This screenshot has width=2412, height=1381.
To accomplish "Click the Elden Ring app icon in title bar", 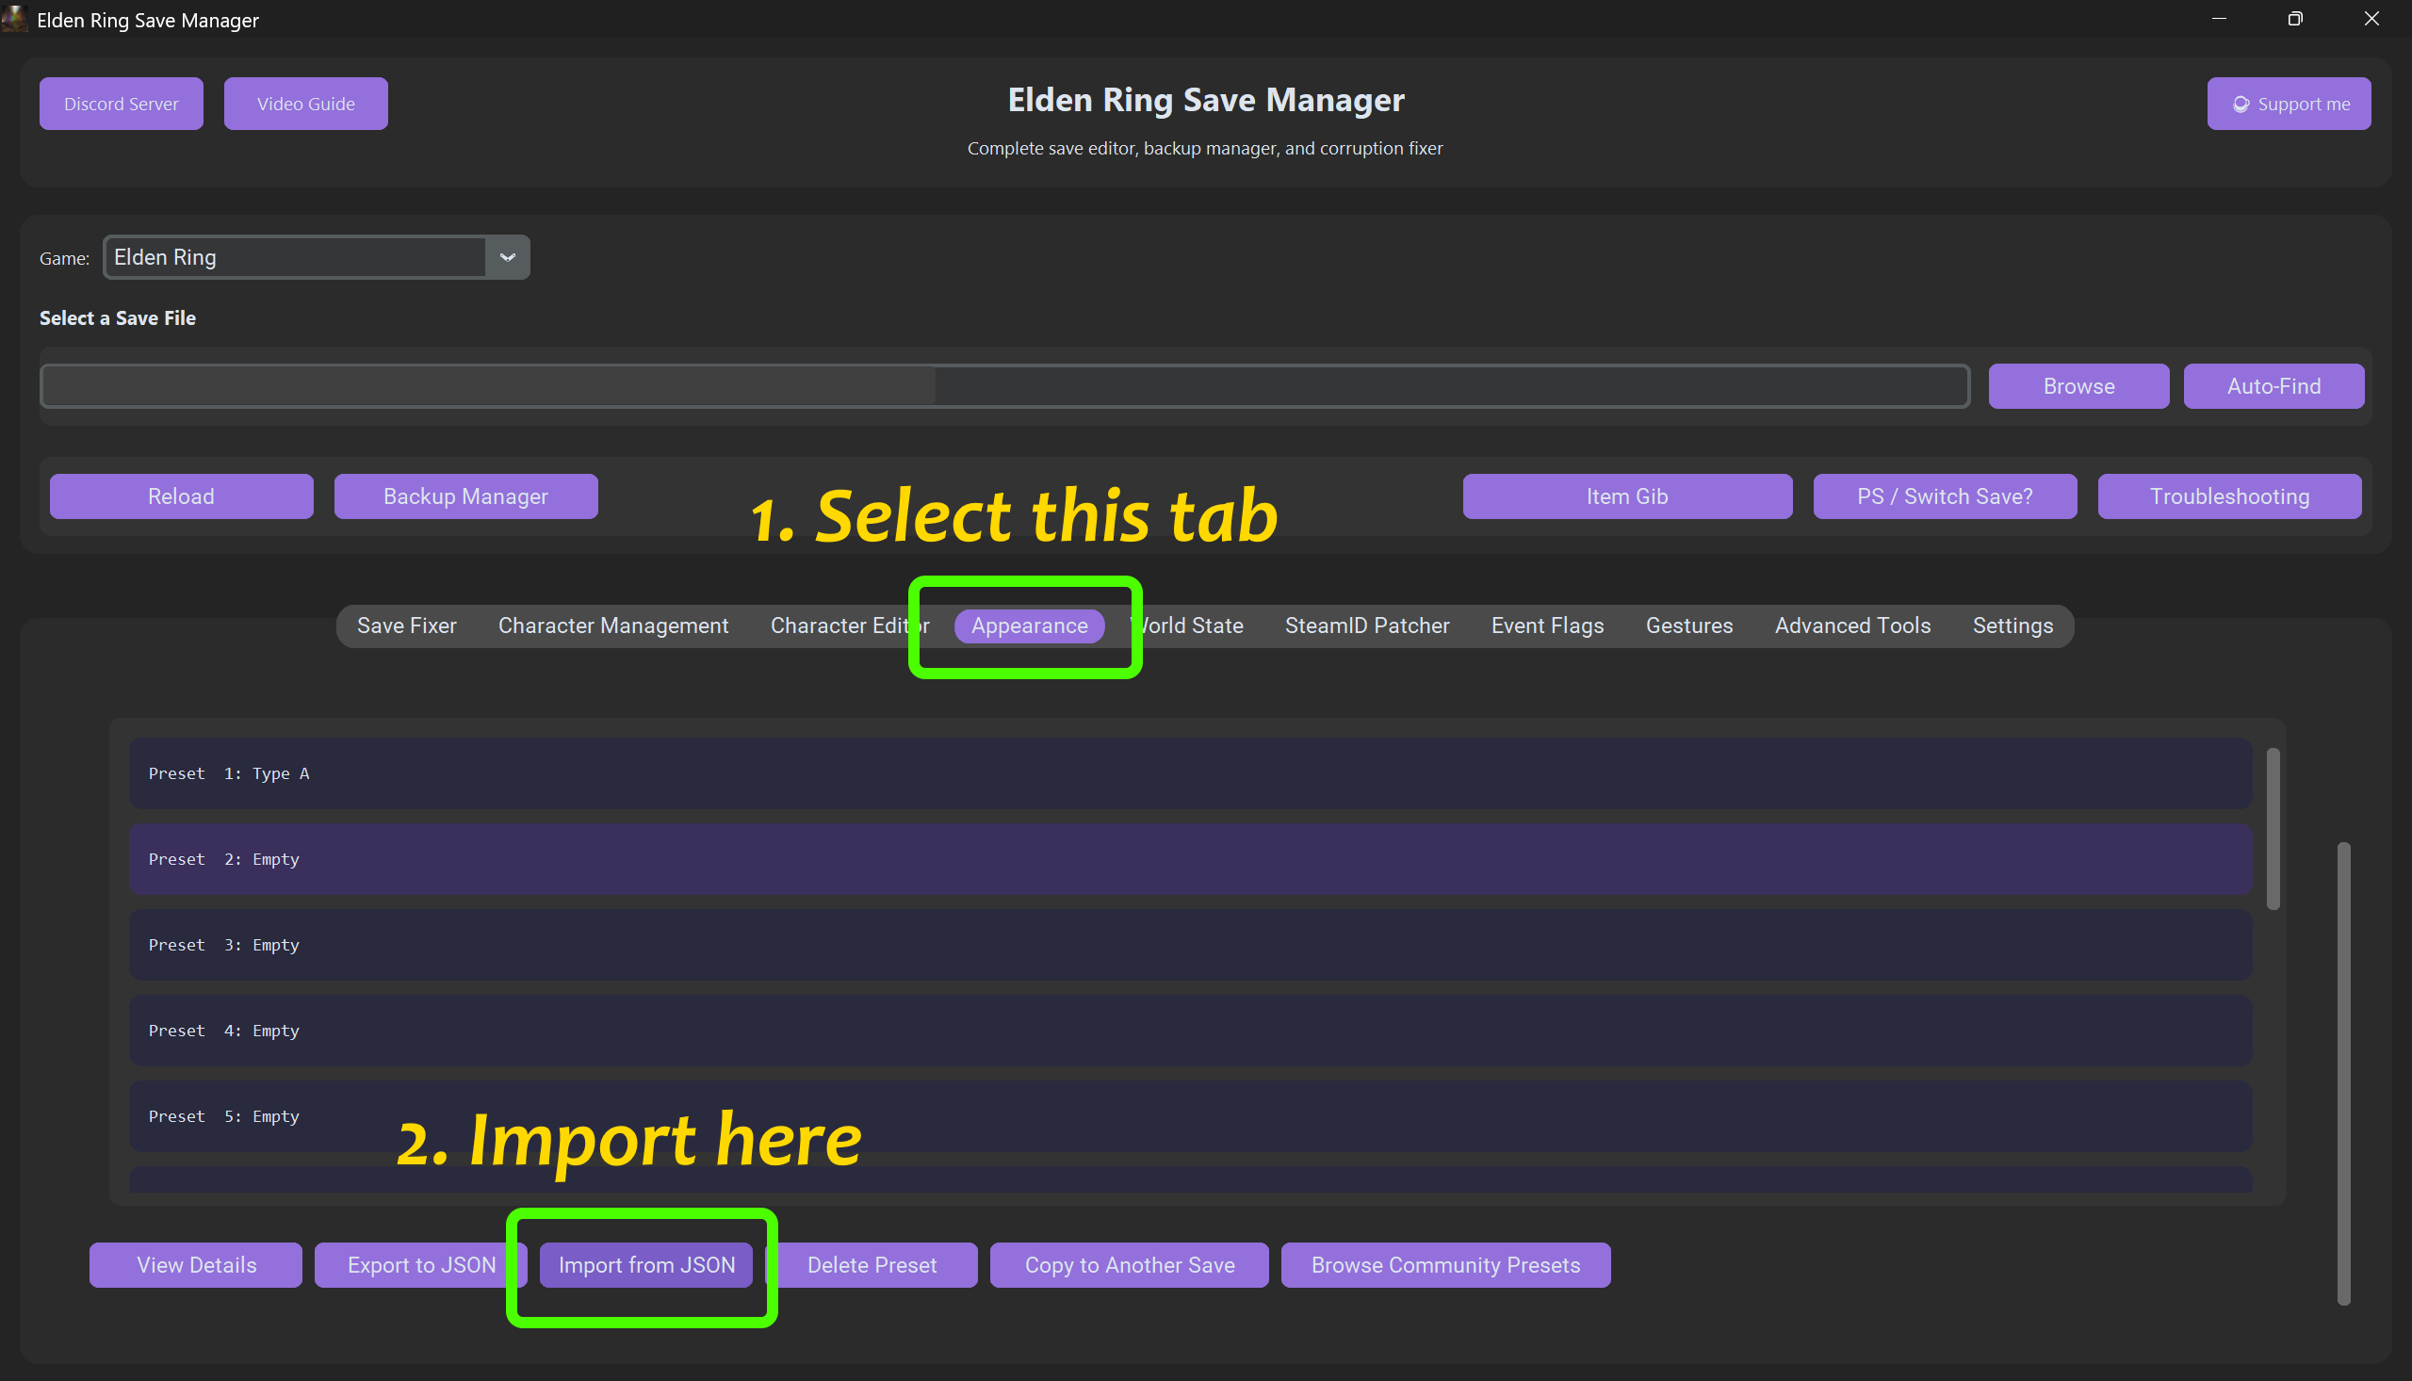I will click(15, 18).
